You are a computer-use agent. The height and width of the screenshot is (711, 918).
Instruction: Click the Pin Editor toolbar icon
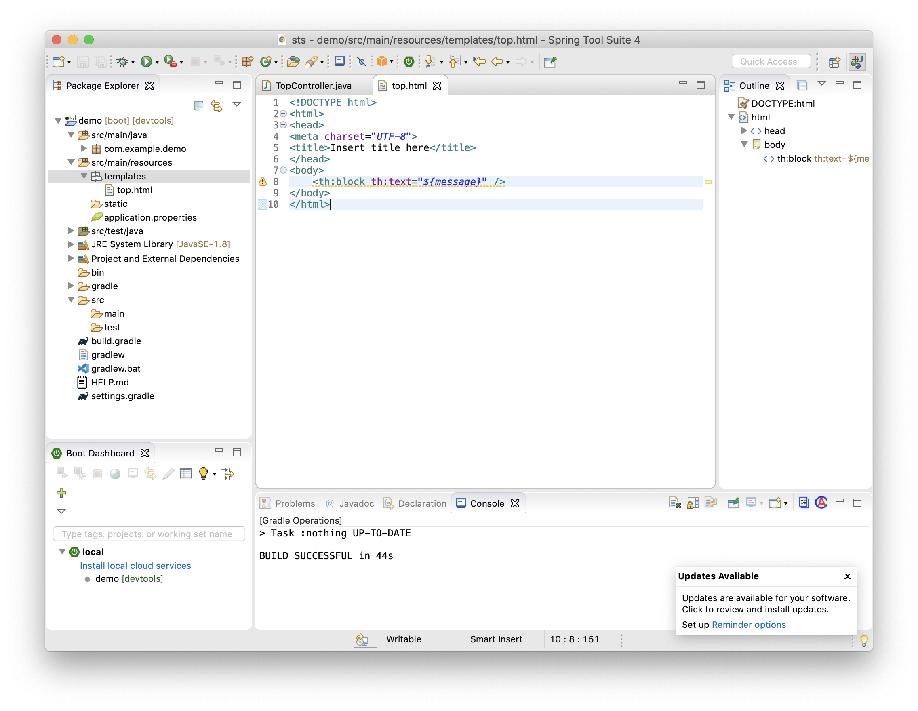coord(550,62)
